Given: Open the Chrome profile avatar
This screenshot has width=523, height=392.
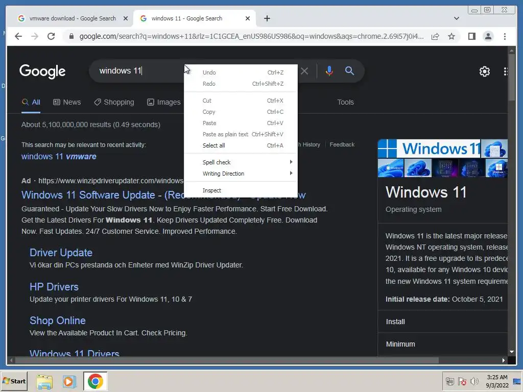Looking at the screenshot, I should [488, 36].
